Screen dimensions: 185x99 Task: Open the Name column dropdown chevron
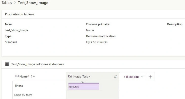34,76
